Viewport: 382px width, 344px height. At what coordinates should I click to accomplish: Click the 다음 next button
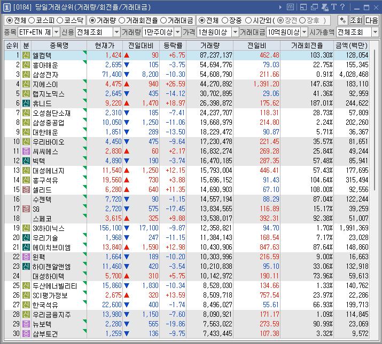click(371, 20)
